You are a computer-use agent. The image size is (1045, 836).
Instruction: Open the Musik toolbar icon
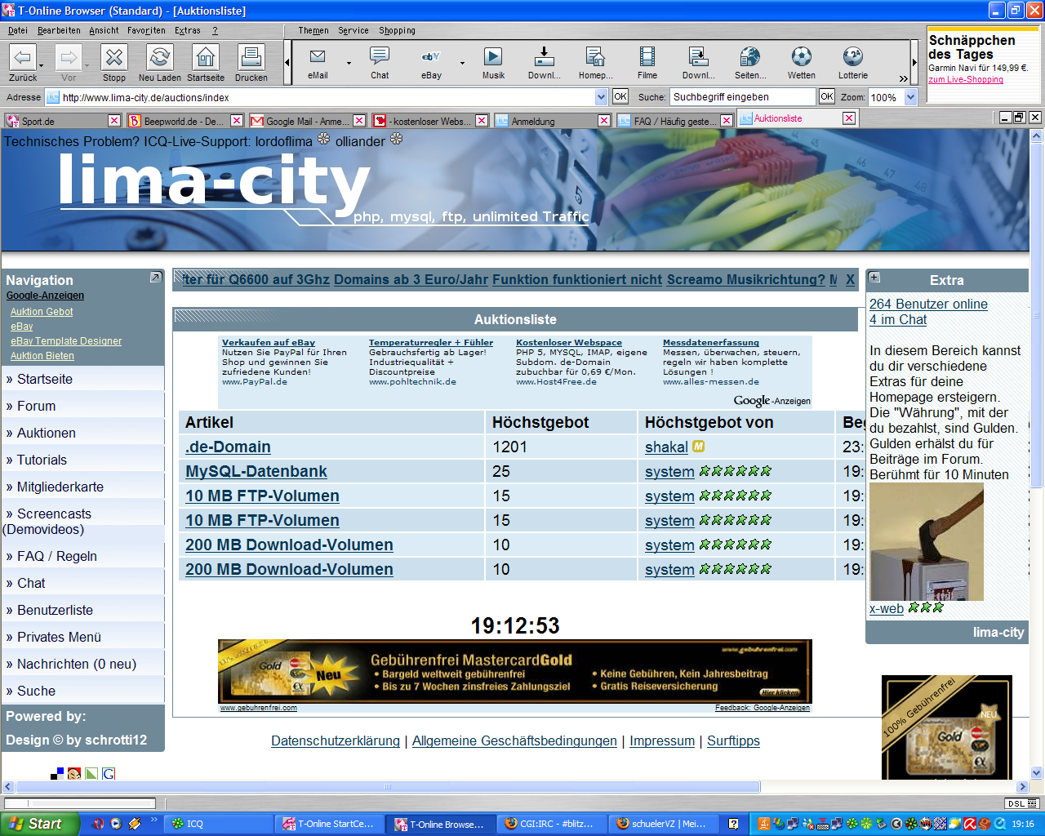pyautogui.click(x=493, y=57)
